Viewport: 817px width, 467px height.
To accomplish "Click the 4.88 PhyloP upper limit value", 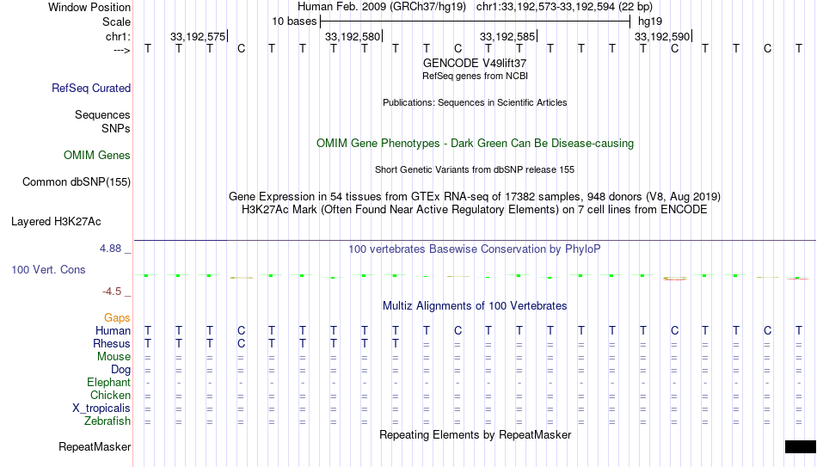I will [110, 249].
